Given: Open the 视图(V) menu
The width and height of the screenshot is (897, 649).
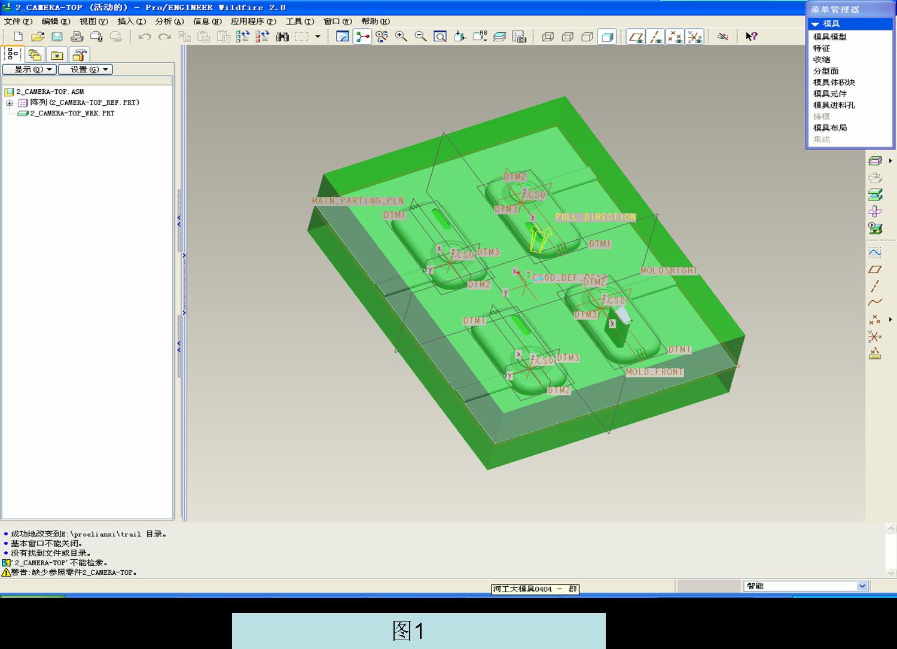Looking at the screenshot, I should click(x=94, y=22).
